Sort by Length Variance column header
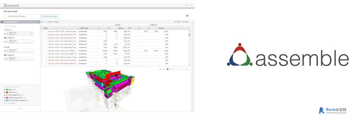 point(161,28)
